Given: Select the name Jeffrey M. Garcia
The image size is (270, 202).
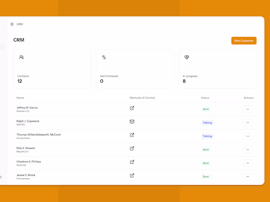Looking at the screenshot, I should (27, 108).
